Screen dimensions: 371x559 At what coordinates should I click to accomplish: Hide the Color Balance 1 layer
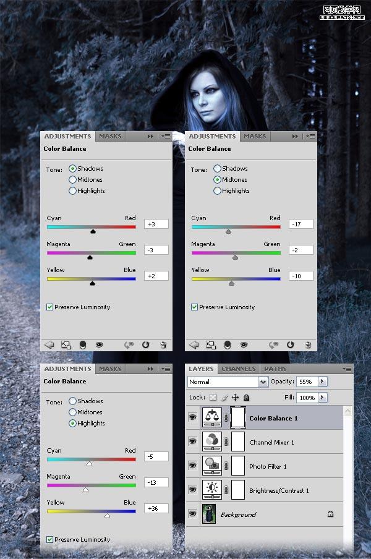click(x=192, y=417)
